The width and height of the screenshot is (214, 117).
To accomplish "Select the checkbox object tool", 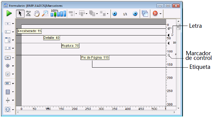I will coord(8,74).
